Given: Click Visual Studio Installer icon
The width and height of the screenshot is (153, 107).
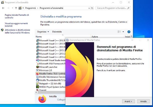Looking at the screenshot, I should pos(37,60).
